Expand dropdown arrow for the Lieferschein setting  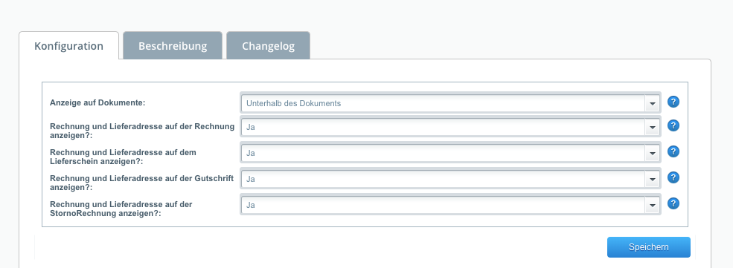tap(652, 153)
